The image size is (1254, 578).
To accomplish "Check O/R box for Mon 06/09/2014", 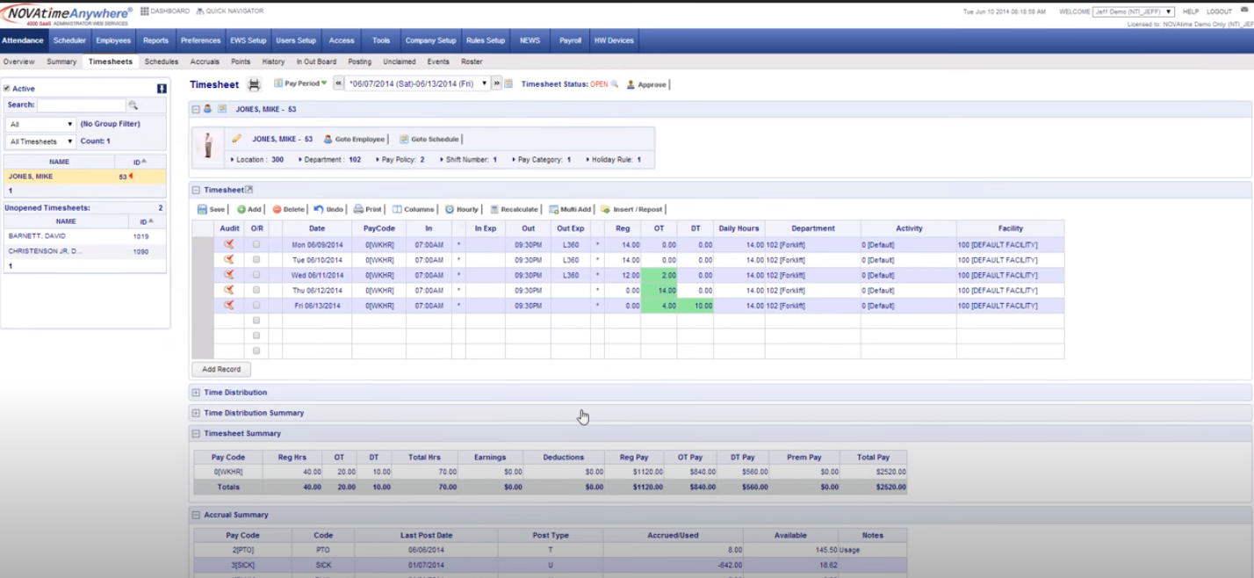I will (x=256, y=245).
